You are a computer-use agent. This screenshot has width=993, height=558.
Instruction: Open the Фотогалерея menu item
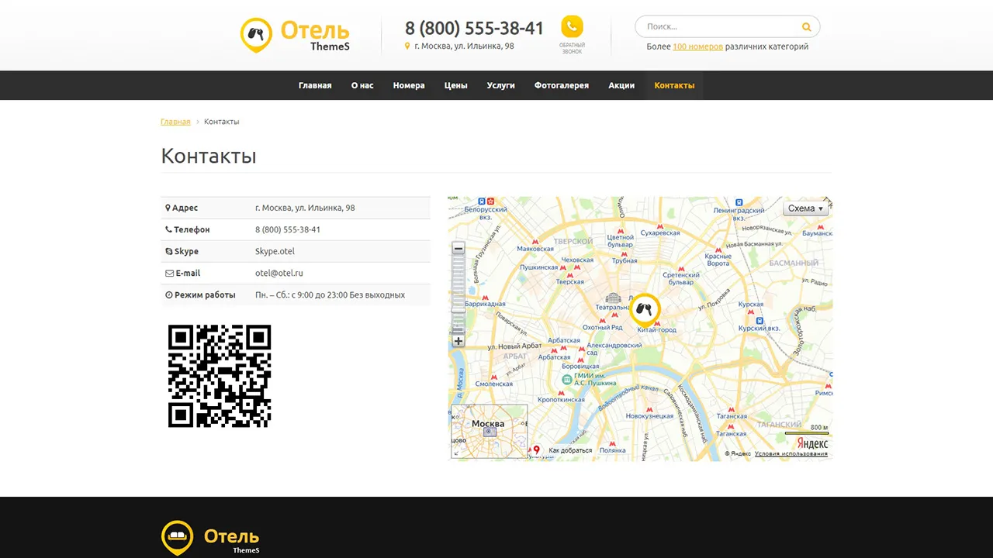[562, 85]
